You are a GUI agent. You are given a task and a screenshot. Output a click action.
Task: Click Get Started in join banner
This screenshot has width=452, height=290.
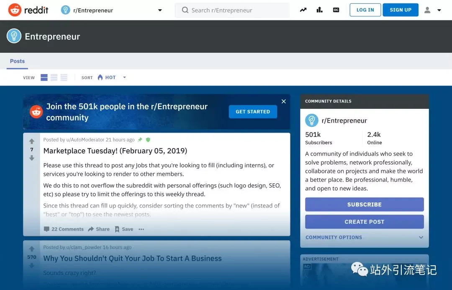(253, 112)
